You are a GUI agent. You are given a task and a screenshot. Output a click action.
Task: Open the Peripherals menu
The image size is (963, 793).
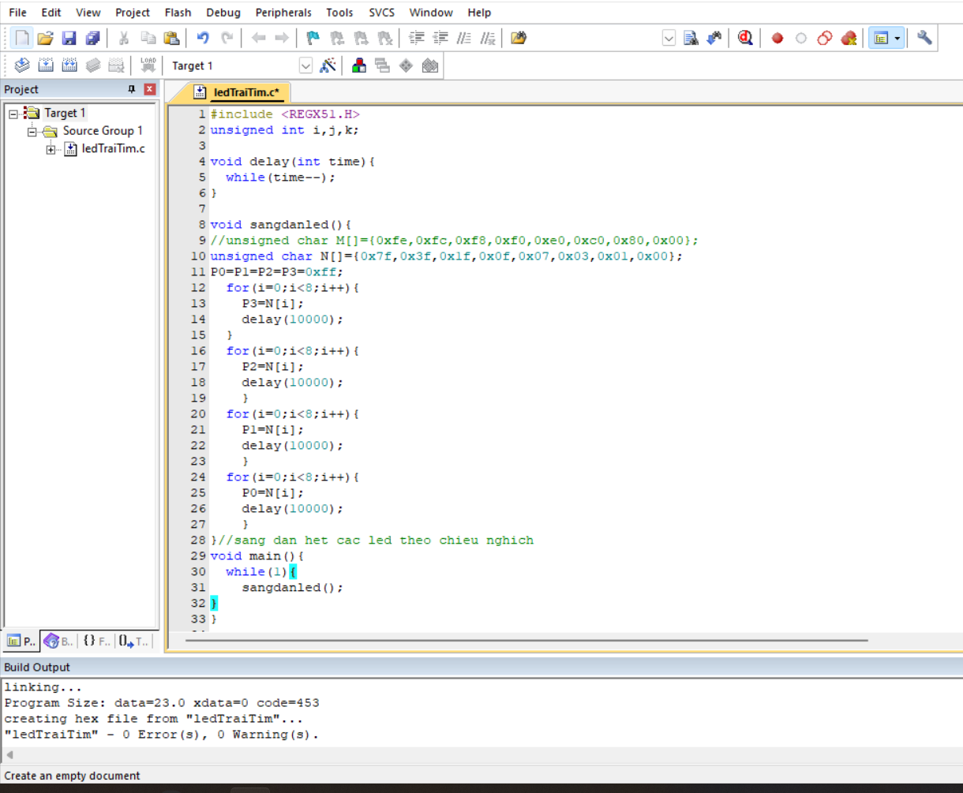coord(283,13)
